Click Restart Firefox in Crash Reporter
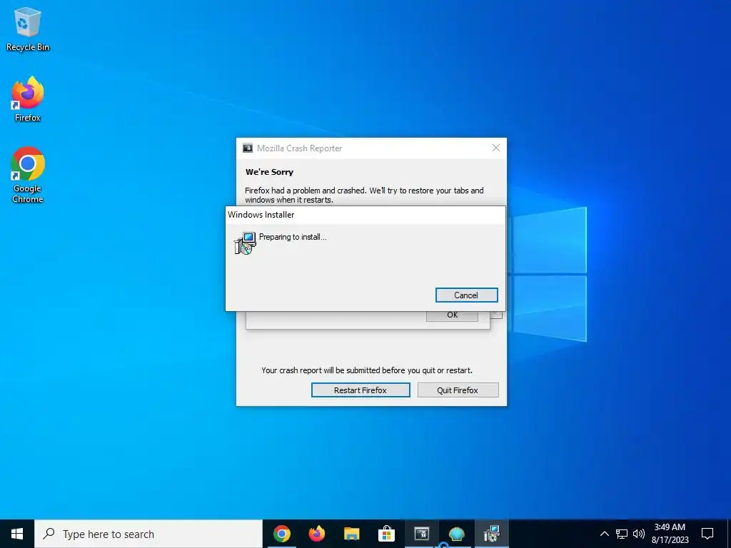The width and height of the screenshot is (731, 548). [x=361, y=390]
